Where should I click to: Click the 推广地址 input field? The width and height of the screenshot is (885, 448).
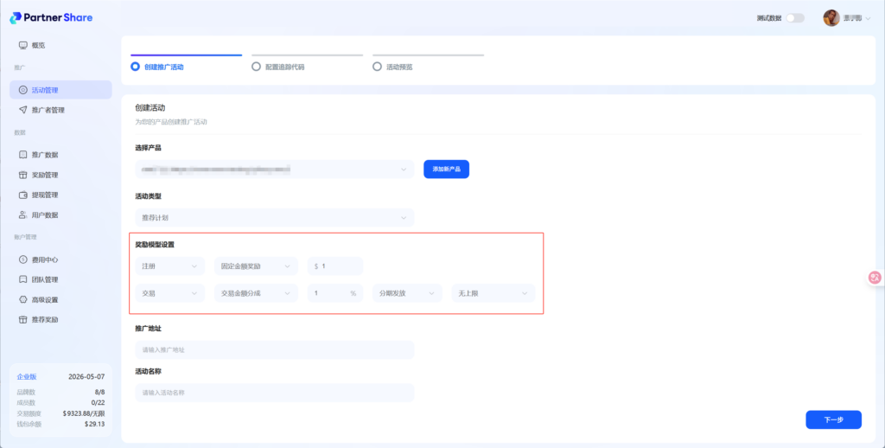(x=274, y=349)
